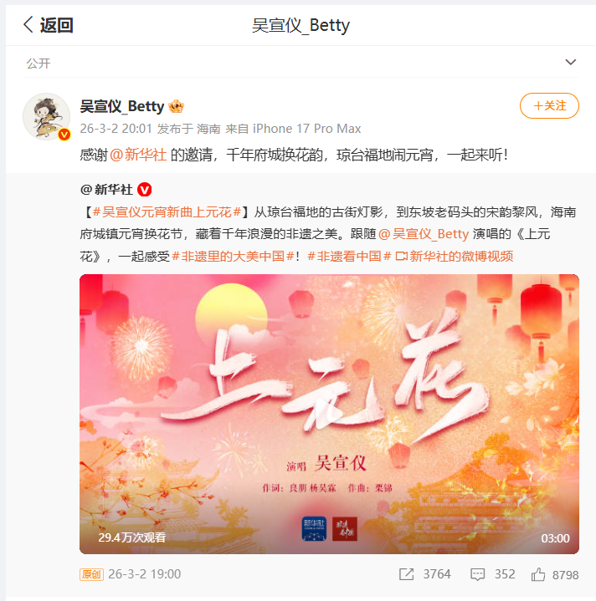Open 新华社的微博视频 link
Image resolution: width=596 pixels, height=601 pixels.
click(454, 256)
